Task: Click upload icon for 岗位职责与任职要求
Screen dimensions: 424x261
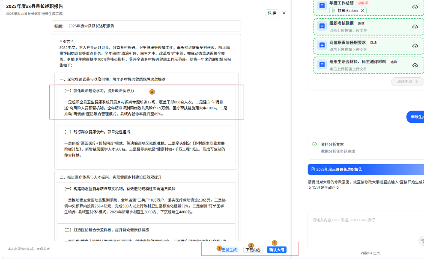Action: (415, 46)
